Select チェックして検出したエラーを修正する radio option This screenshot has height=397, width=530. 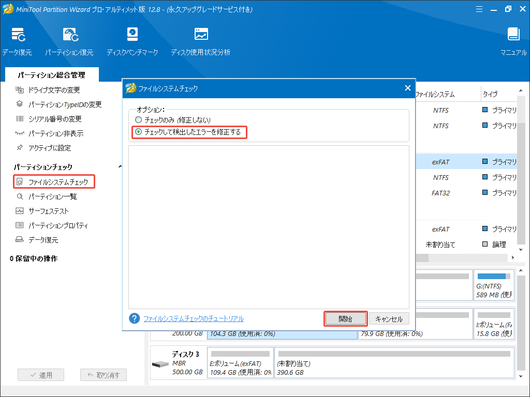tap(188, 132)
